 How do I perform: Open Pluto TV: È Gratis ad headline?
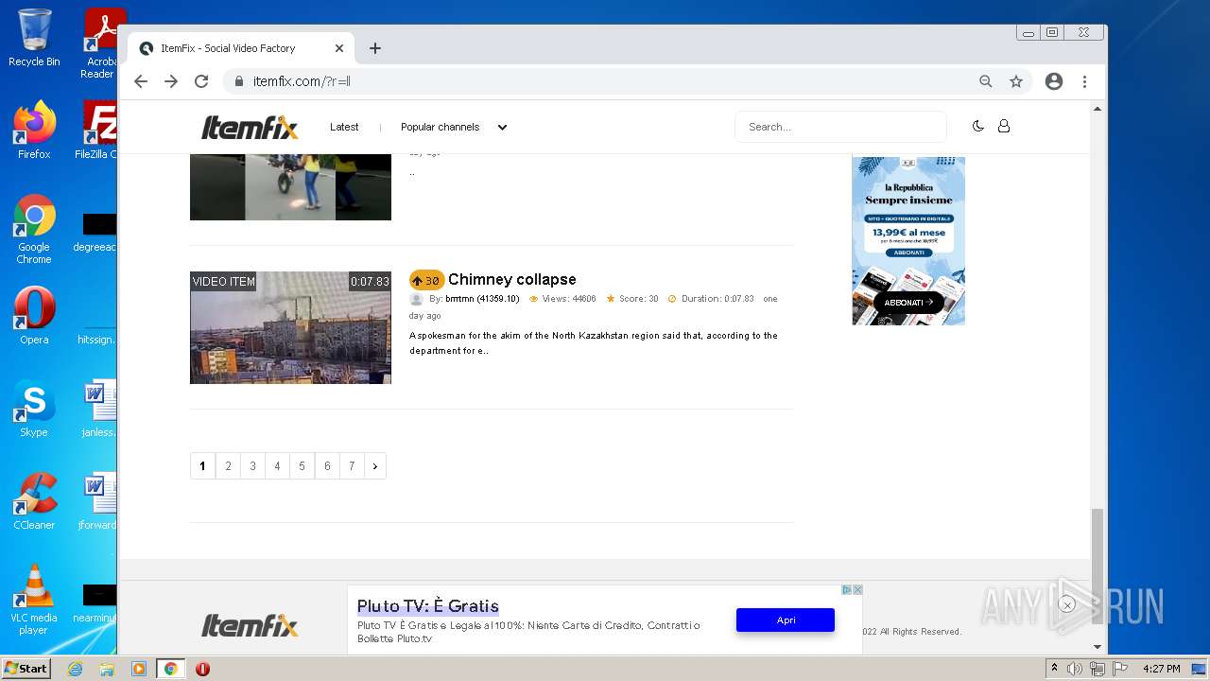[427, 606]
